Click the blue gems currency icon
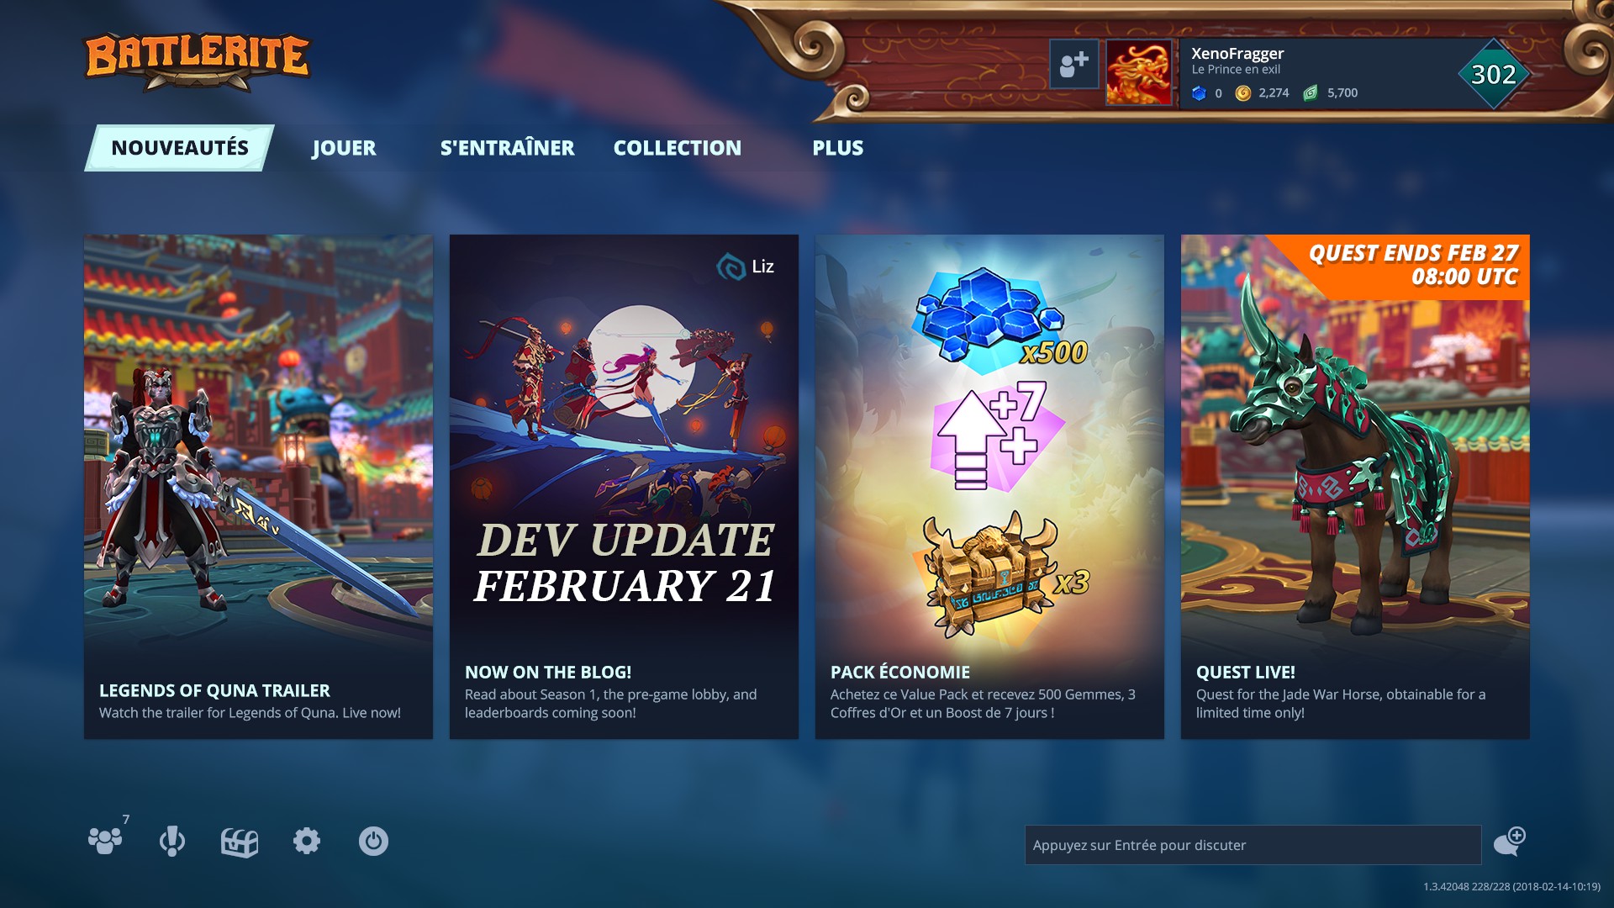 [1200, 93]
